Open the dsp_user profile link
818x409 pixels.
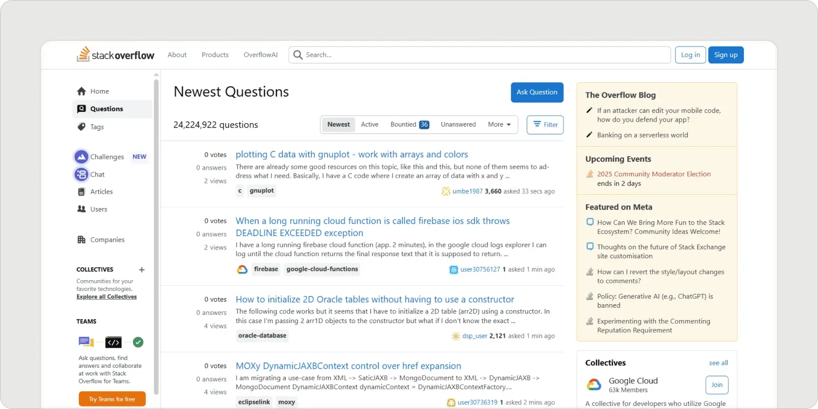pyautogui.click(x=474, y=336)
